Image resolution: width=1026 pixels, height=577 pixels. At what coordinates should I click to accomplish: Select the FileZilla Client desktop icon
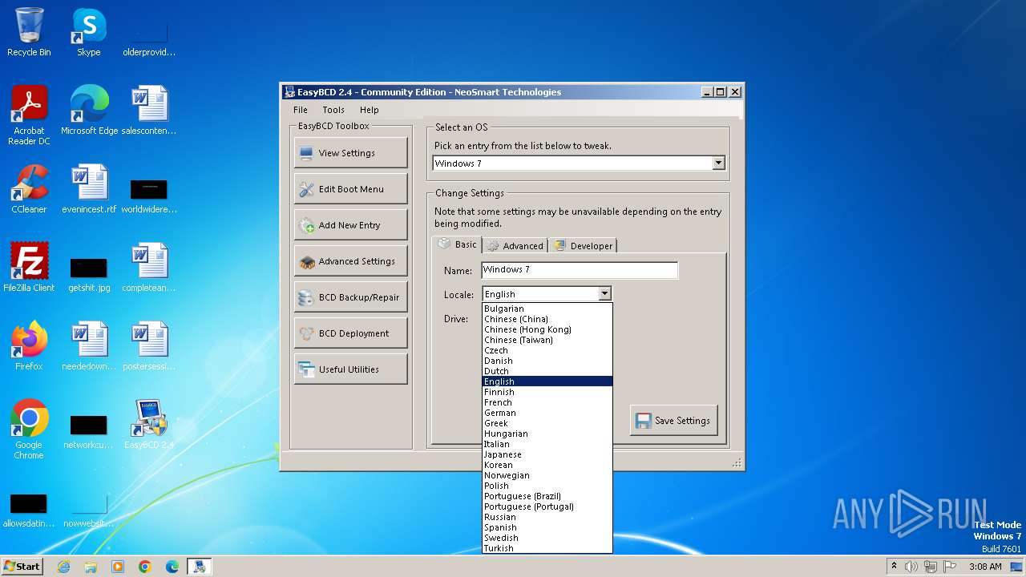pyautogui.click(x=29, y=268)
